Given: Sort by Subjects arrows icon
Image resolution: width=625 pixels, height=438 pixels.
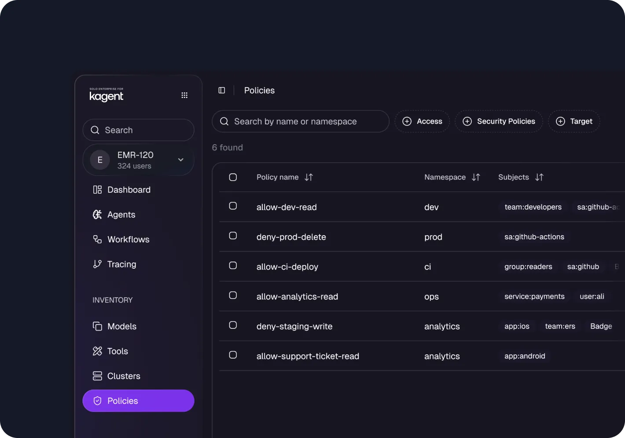Looking at the screenshot, I should pyautogui.click(x=539, y=177).
